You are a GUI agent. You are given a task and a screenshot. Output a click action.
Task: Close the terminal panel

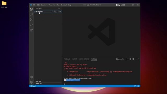139,59
